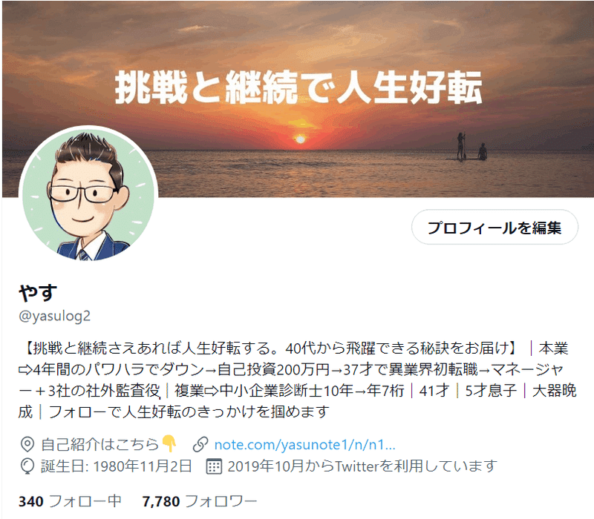Click the location pin icon
Viewport: 594px width, 519px height.
pos(27,444)
